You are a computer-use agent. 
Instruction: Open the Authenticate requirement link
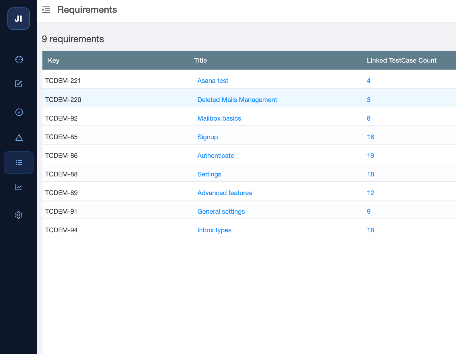(216, 156)
